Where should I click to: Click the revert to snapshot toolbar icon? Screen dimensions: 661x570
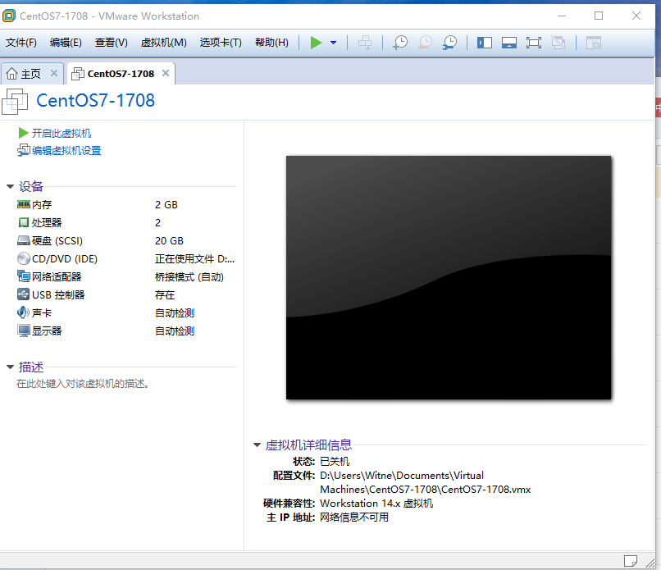click(425, 43)
